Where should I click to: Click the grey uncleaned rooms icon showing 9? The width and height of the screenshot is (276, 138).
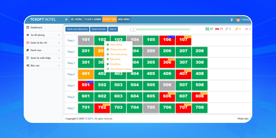tap(227, 29)
